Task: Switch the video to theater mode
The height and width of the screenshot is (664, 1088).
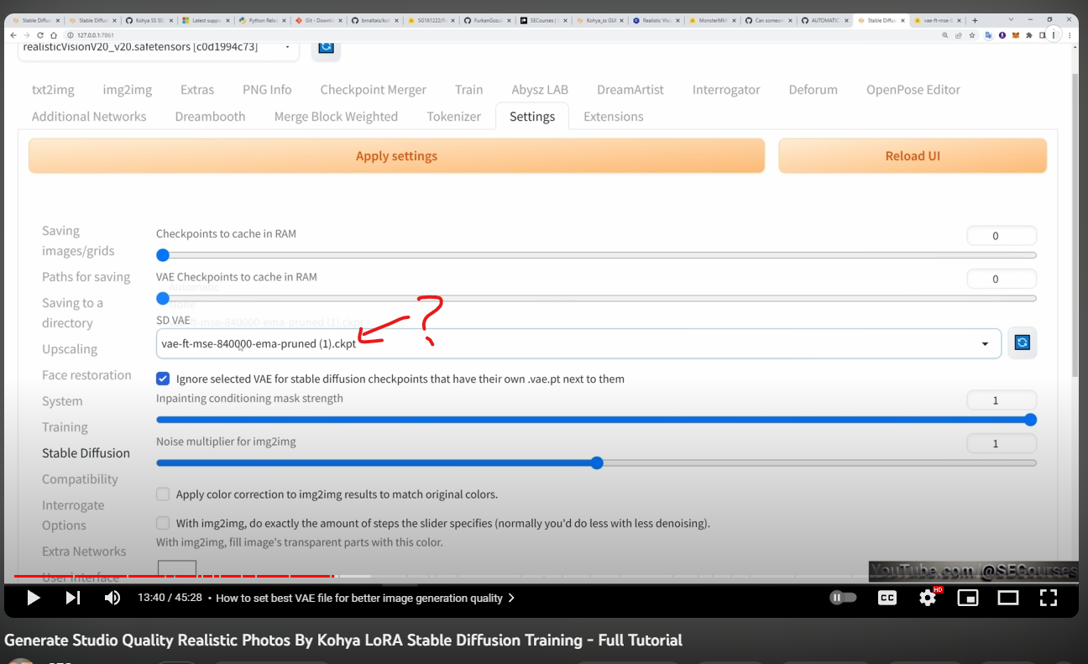Action: tap(1007, 598)
